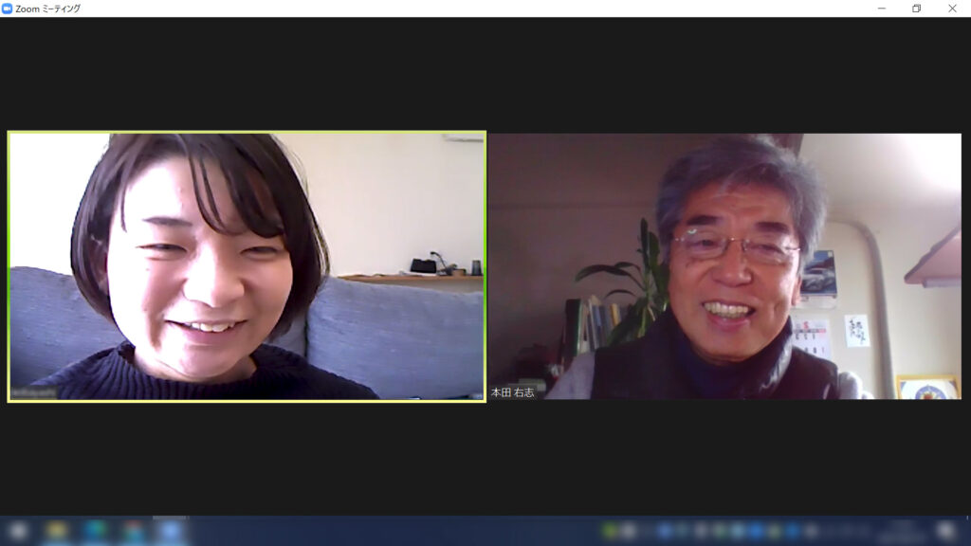Open the Windows notification center icon
The height and width of the screenshot is (546, 971).
click(945, 531)
